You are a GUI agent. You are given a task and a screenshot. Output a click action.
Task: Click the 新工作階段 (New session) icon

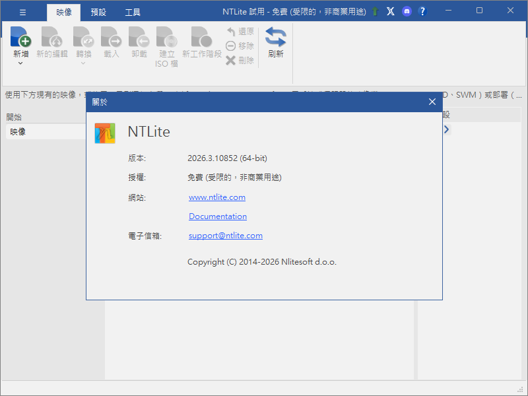point(200,40)
